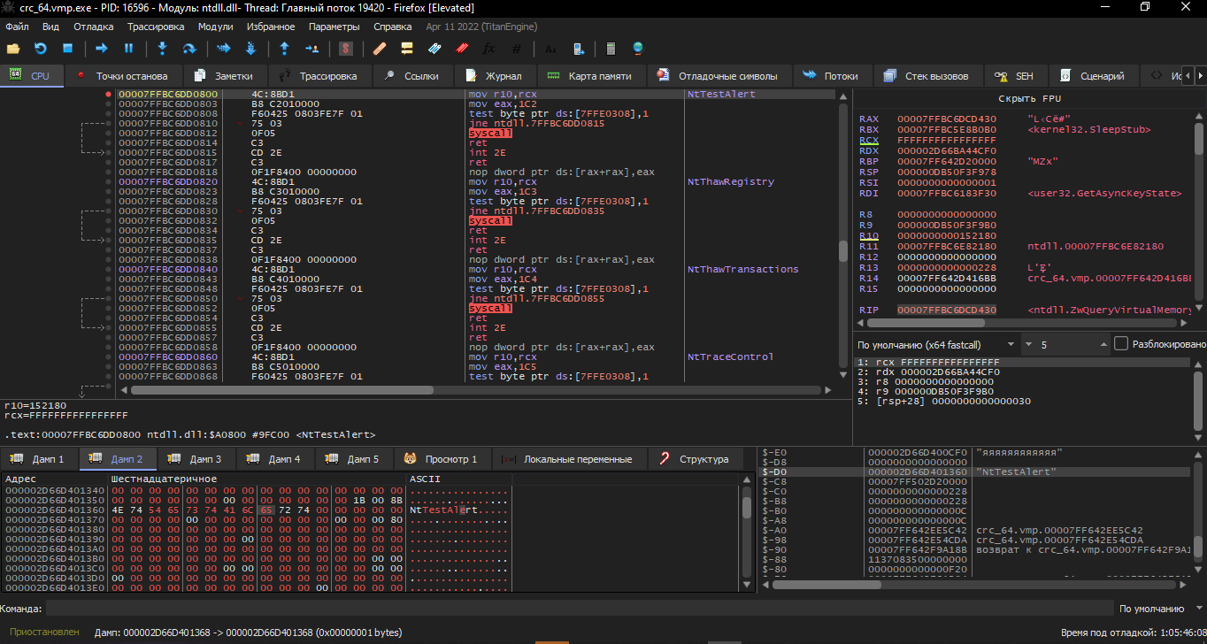Image resolution: width=1207 pixels, height=644 pixels.
Task: Click the Приостановлен status label
Action: tap(44, 632)
